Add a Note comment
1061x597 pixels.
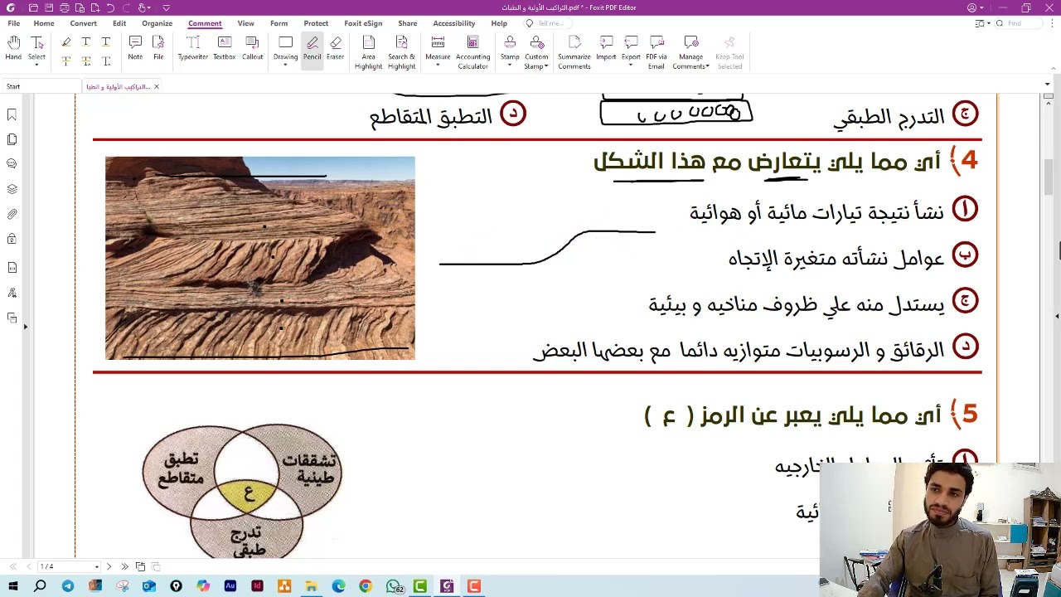pos(135,48)
